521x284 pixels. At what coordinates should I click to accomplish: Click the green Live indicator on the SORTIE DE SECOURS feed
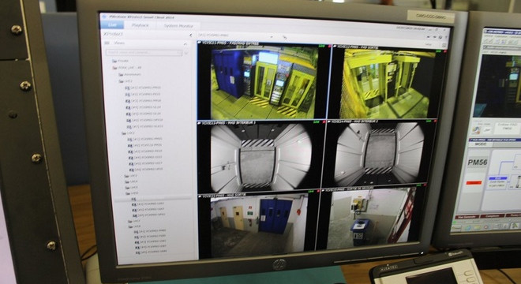[418, 185]
